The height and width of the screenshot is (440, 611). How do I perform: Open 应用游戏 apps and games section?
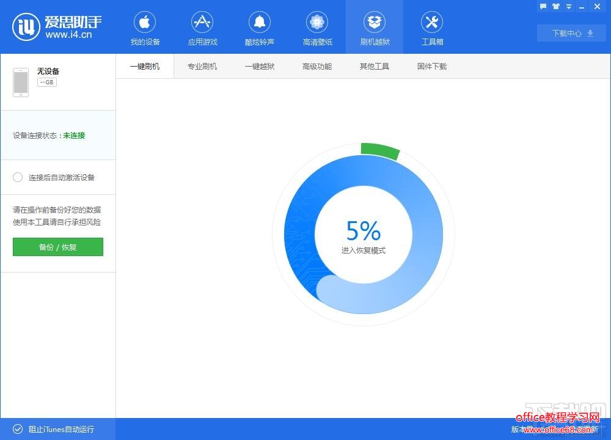(x=202, y=29)
